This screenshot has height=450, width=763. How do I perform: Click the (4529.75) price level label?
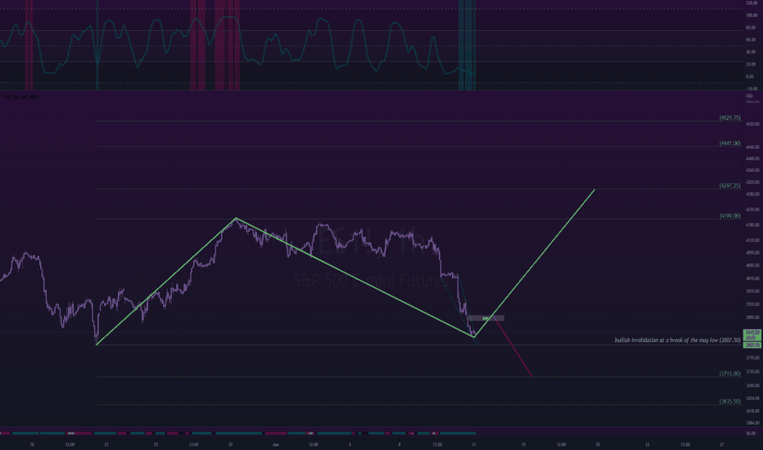pos(730,118)
